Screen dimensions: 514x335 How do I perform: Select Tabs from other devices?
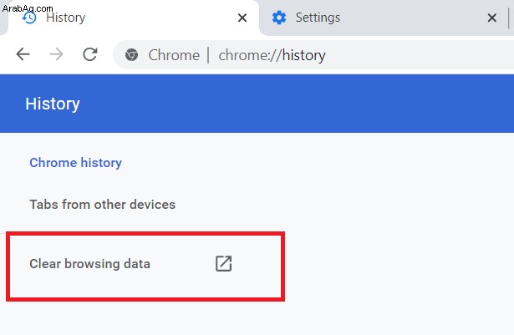103,204
